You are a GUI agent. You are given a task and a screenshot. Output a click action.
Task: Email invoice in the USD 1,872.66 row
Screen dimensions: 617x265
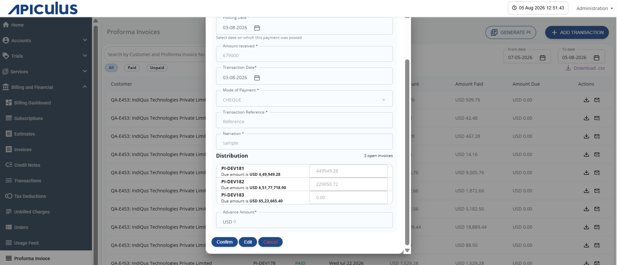[x=597, y=191]
